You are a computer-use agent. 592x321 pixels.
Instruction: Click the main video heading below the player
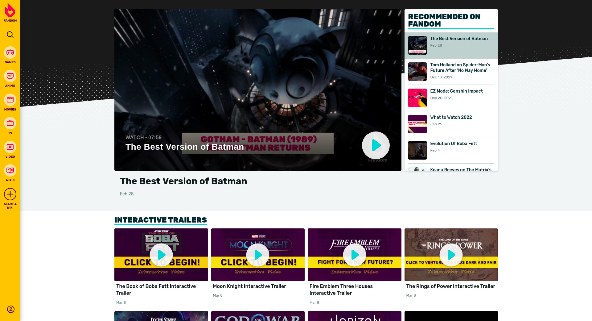point(183,181)
